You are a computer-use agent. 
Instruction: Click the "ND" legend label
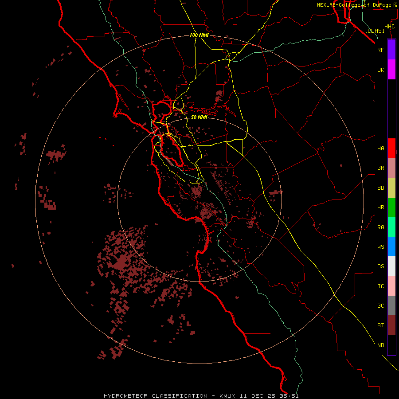(380, 345)
